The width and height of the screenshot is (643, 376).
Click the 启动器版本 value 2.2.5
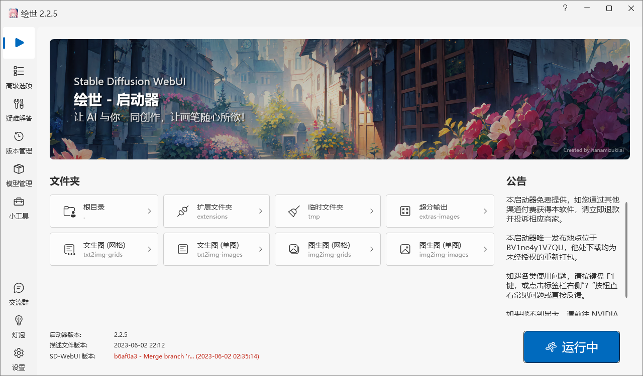click(x=121, y=334)
